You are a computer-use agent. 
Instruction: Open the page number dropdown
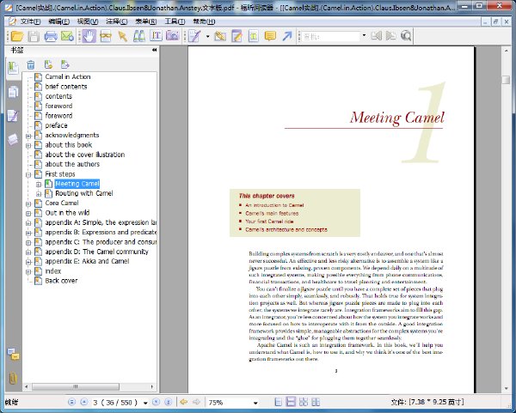coord(145,403)
